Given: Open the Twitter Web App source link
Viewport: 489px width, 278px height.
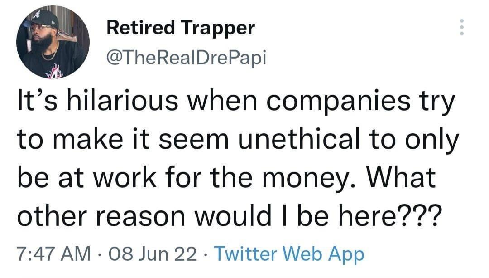Looking at the screenshot, I should click(289, 254).
